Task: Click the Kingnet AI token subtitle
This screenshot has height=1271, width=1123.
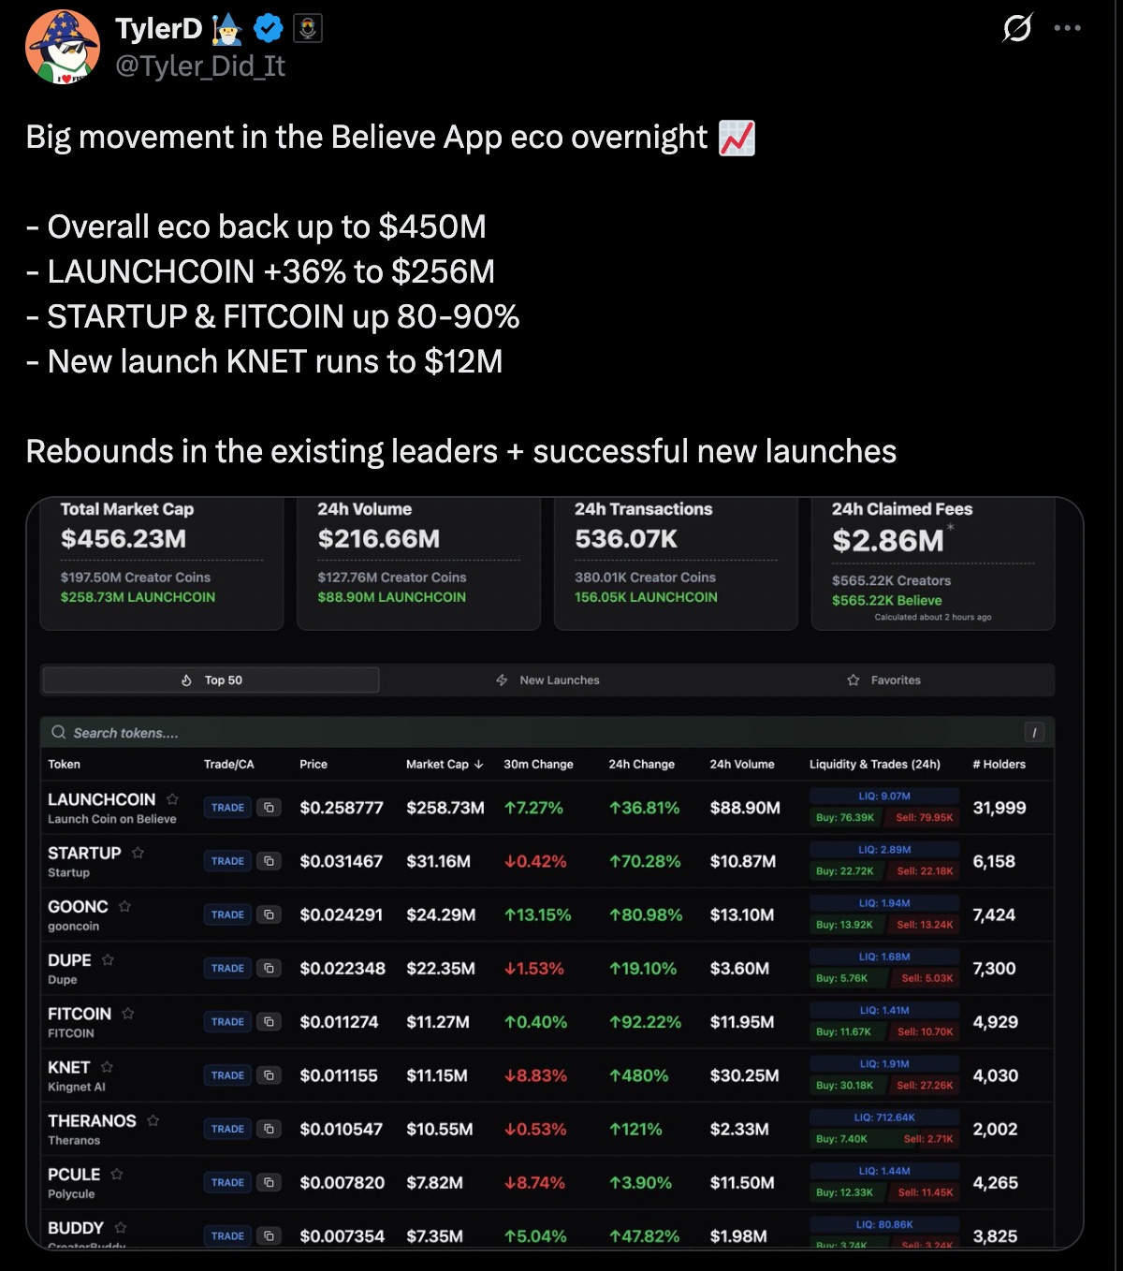Action: [77, 1087]
